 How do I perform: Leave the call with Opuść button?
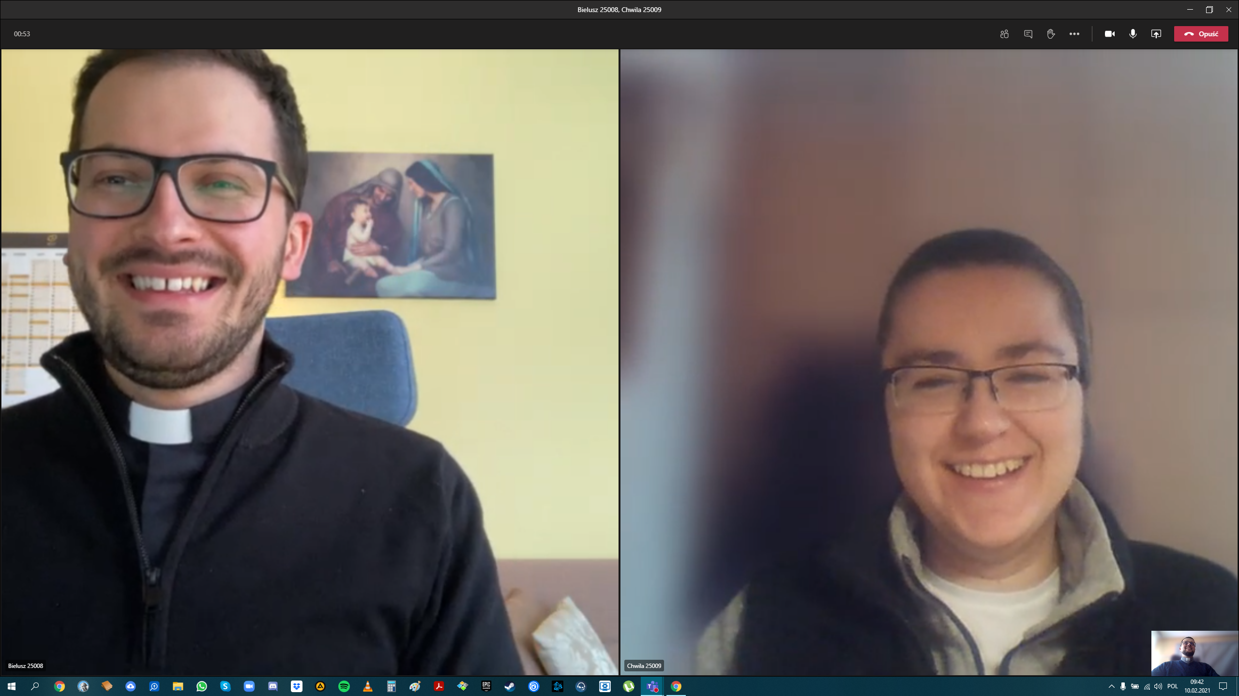(x=1201, y=34)
